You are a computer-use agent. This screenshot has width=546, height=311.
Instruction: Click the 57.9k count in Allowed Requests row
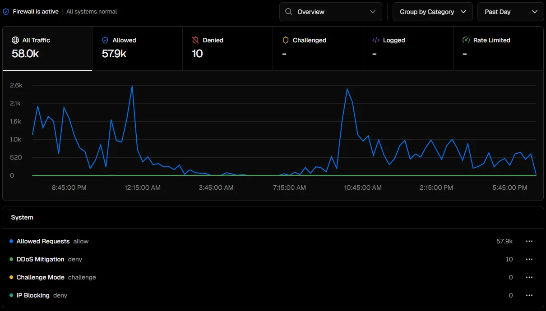click(504, 241)
